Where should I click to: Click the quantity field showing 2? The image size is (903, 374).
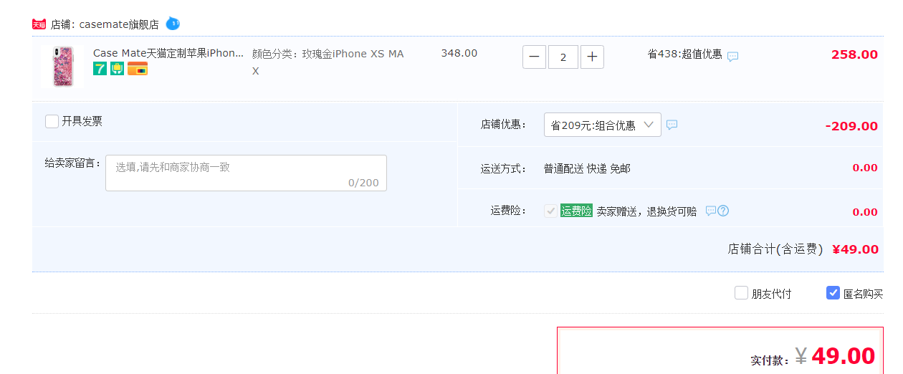(563, 57)
